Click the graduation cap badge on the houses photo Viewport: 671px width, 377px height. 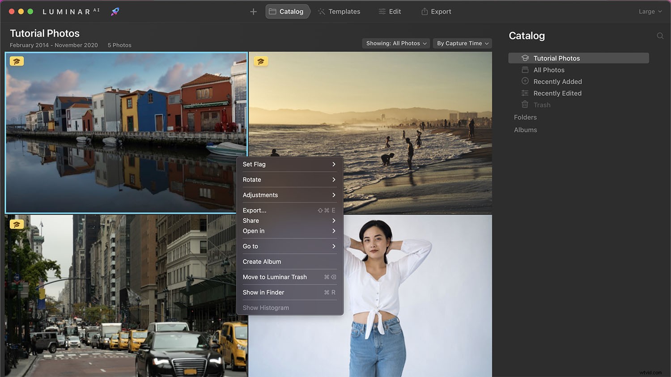(17, 61)
